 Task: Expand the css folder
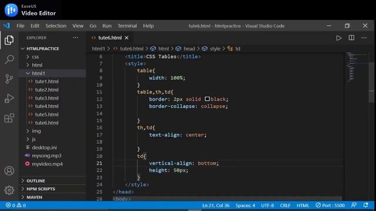click(x=35, y=57)
